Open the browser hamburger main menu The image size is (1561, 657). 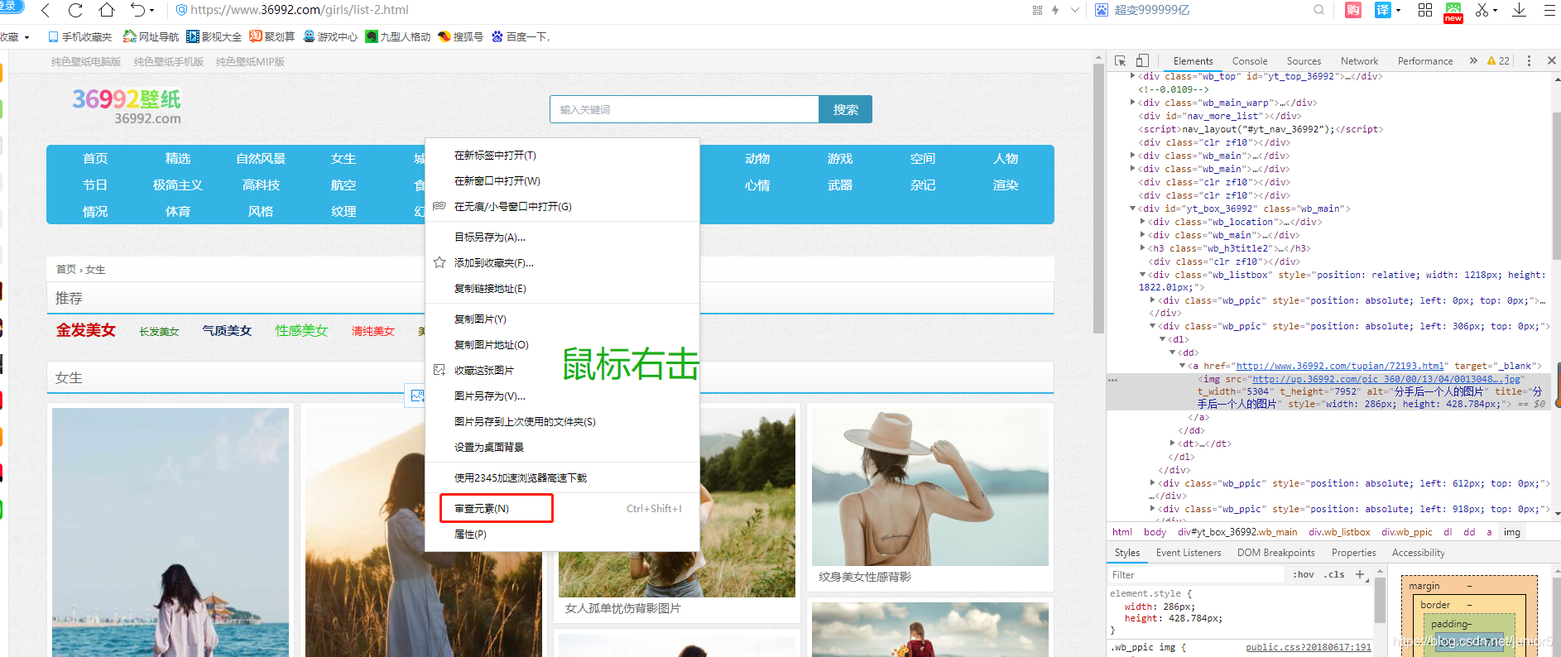tap(1549, 10)
